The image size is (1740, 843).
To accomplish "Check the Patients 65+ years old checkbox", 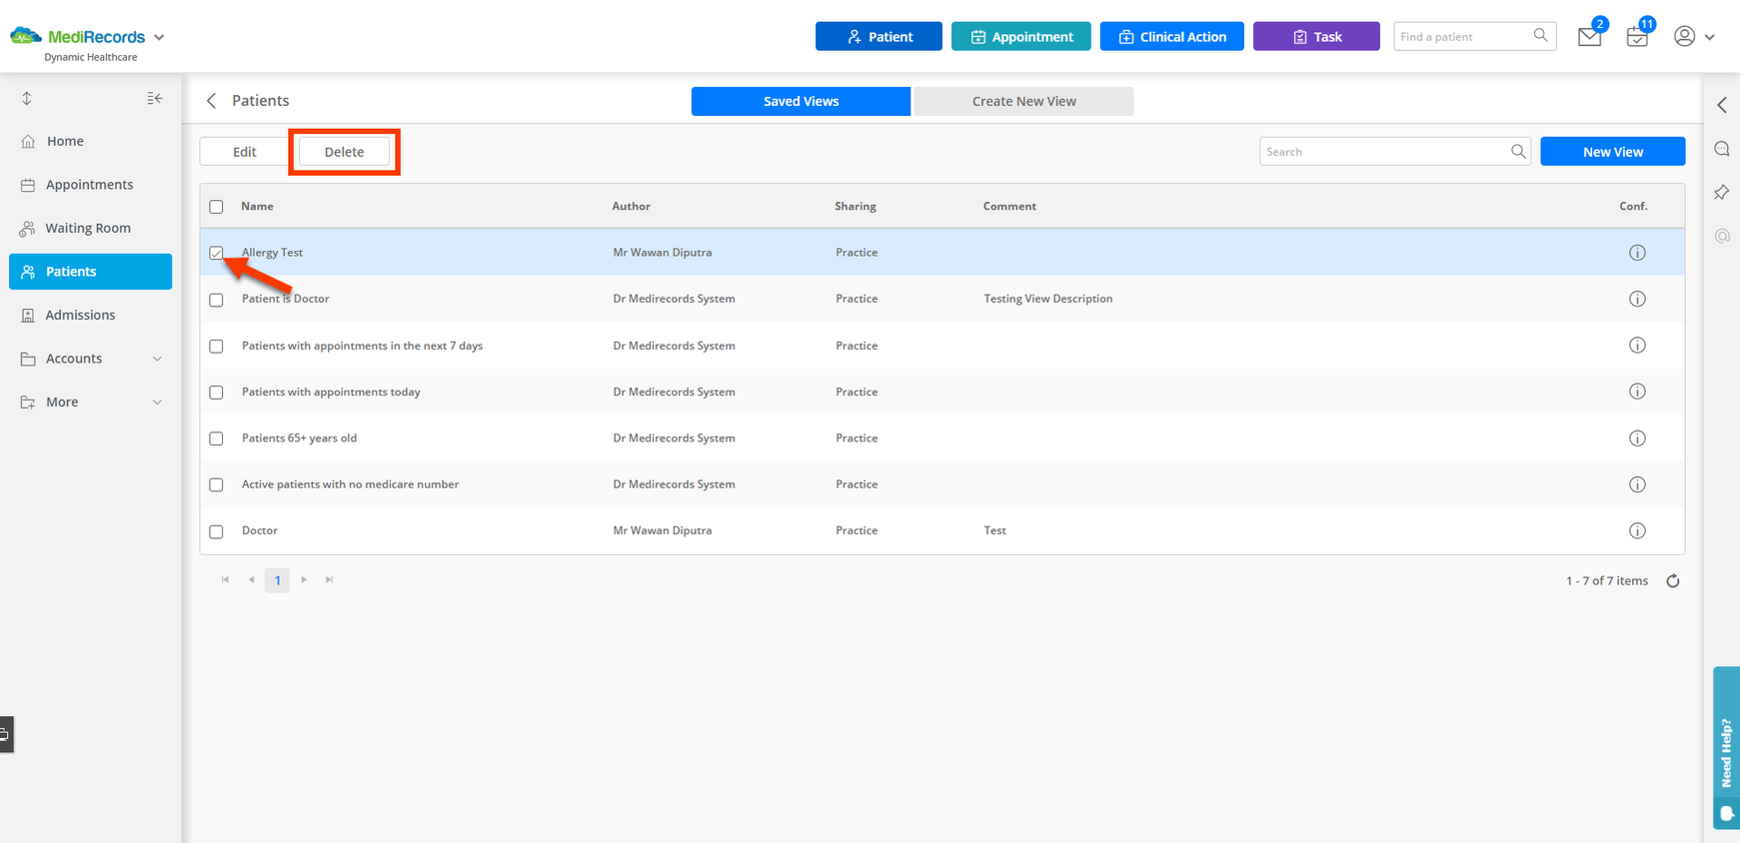I will (216, 438).
